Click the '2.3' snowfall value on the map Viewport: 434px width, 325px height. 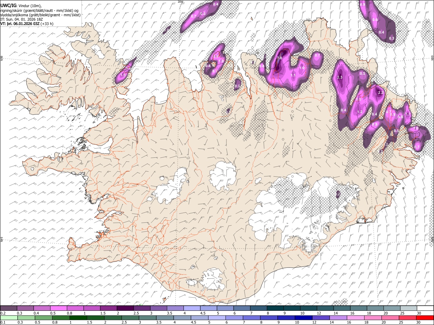340,78
